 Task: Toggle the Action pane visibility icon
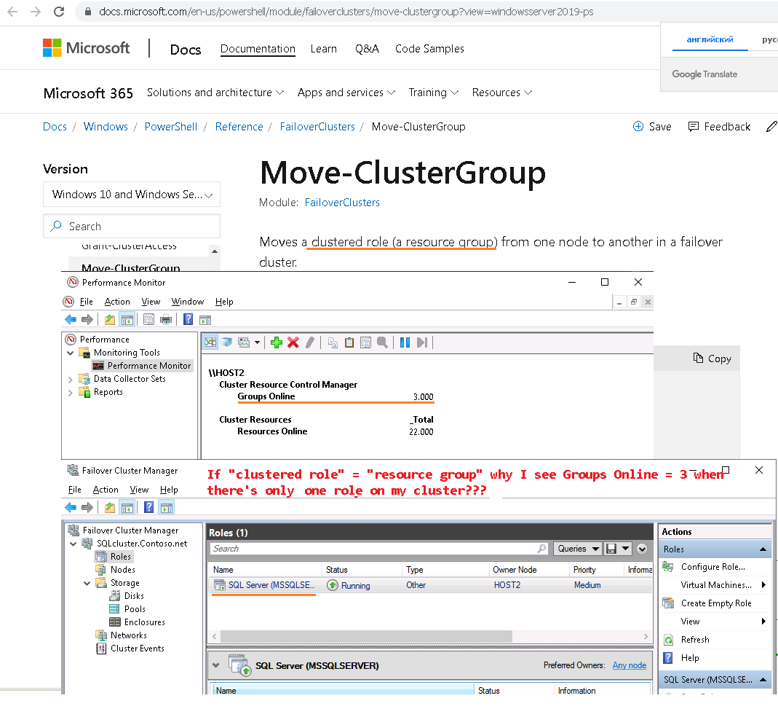point(205,318)
